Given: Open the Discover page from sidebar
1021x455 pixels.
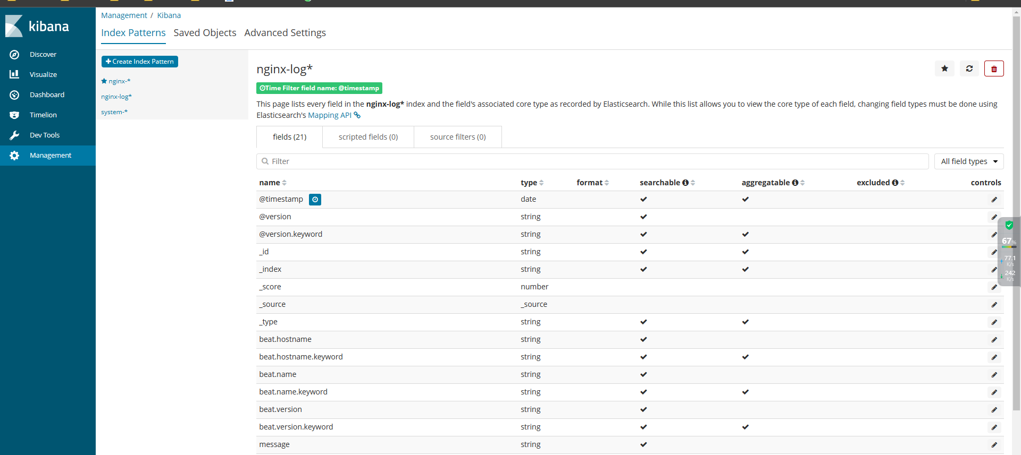Looking at the screenshot, I should click(43, 54).
